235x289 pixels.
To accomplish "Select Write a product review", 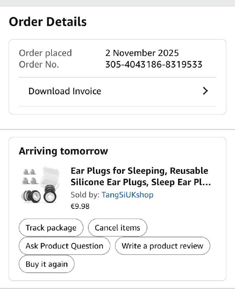I will pos(162,246).
